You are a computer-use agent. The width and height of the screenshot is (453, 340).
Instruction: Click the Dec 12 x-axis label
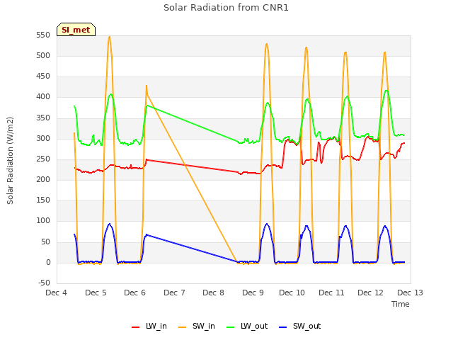371,293
